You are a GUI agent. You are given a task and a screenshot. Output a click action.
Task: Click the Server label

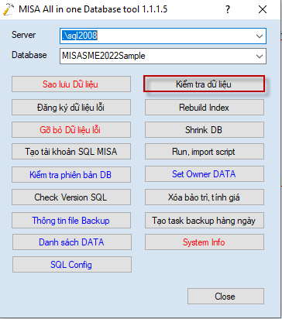pos(24,35)
